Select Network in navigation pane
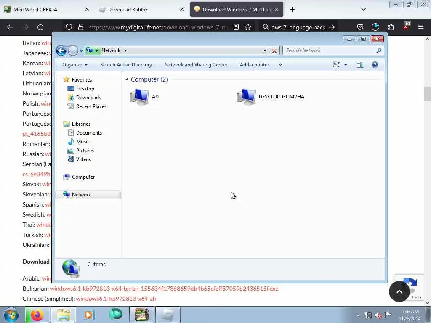Viewport: 431px width, 323px height. (88, 195)
